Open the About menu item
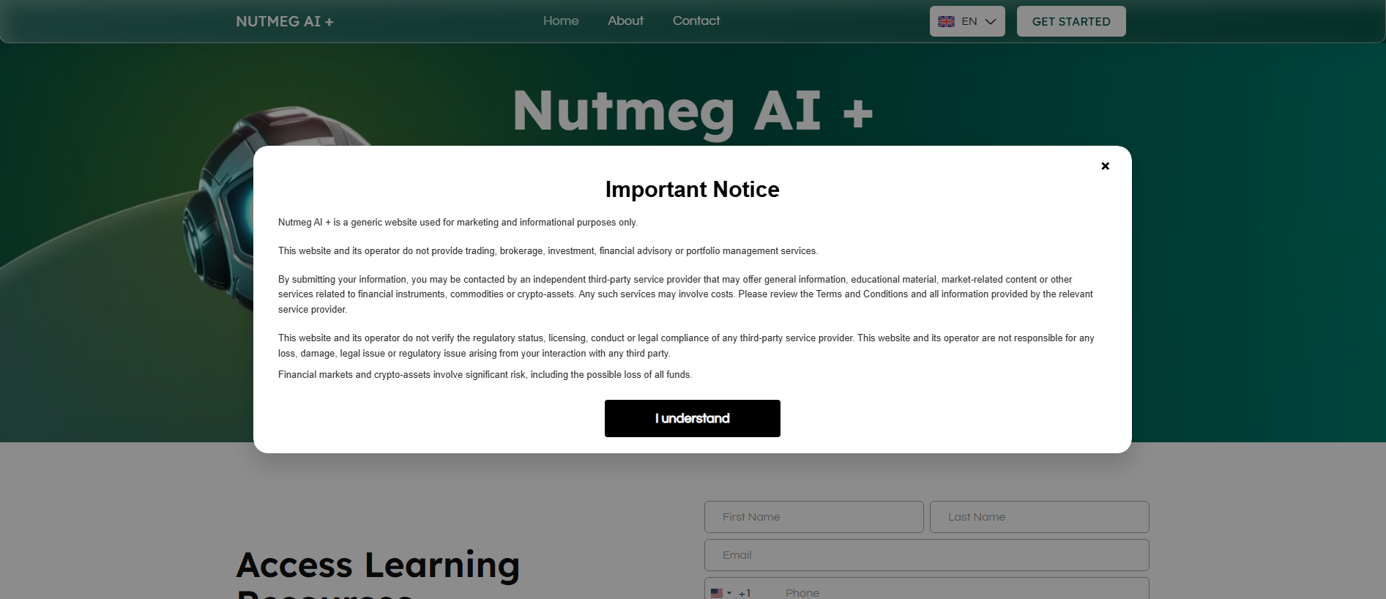The image size is (1386, 599). (x=625, y=21)
